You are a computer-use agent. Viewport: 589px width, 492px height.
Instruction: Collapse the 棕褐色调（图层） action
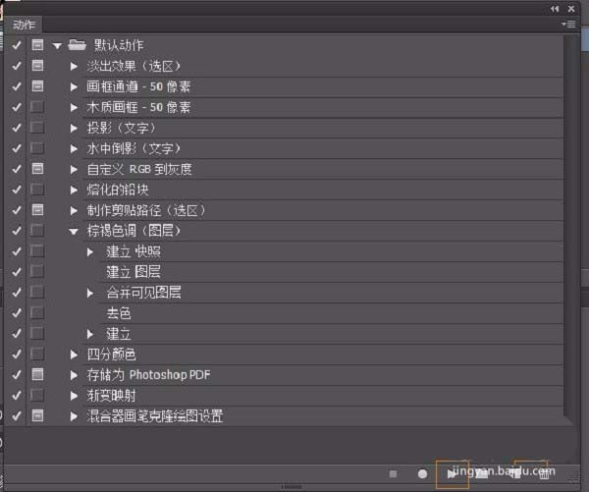(x=74, y=232)
